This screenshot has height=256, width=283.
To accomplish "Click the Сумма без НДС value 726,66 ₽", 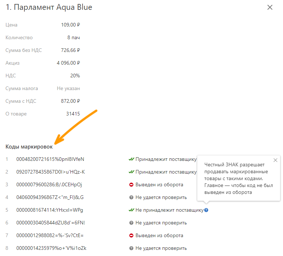I will [x=70, y=50].
